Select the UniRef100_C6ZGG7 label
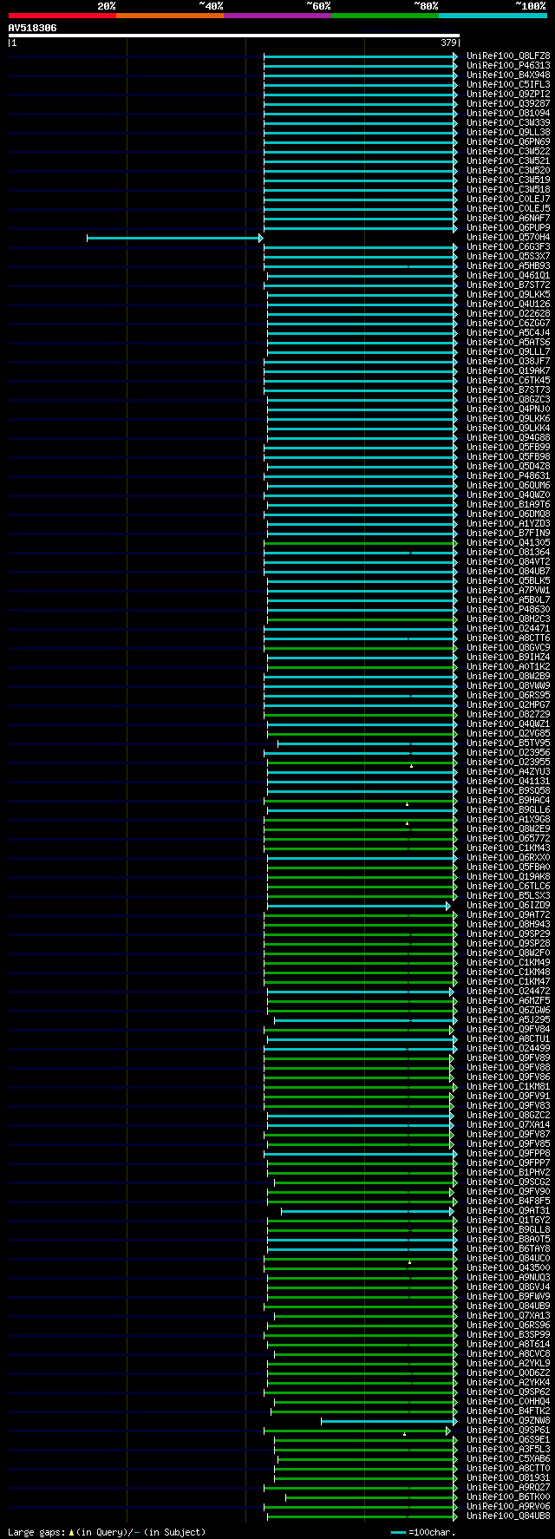Image resolution: width=555 pixels, height=1539 pixels. (508, 323)
